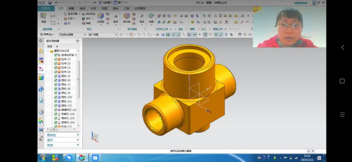Toggle checkbox for 简单孔 (14) feature
This screenshot has height=162, width=352.
point(56,114)
